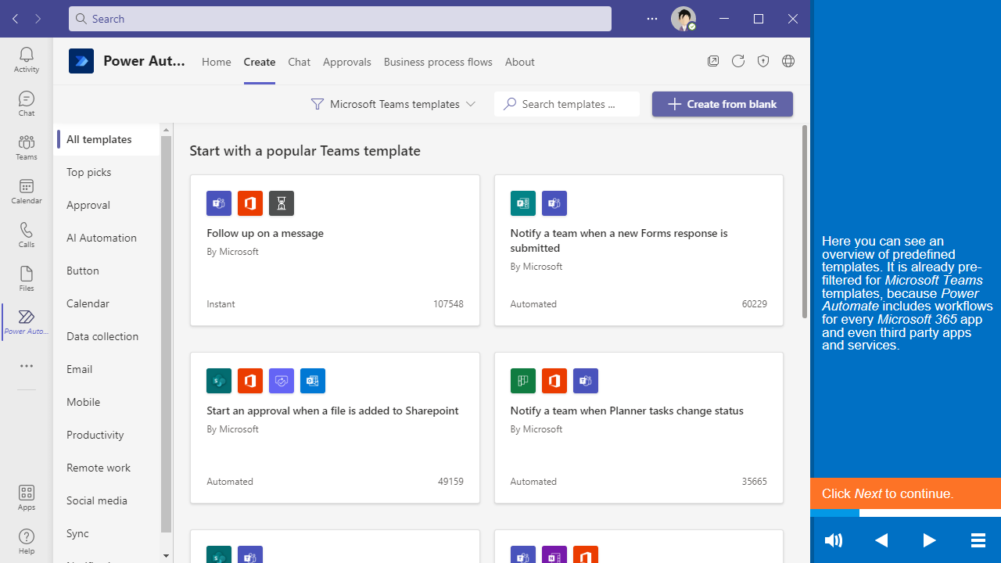Click Create from blank button
Image resolution: width=1001 pixels, height=563 pixels.
click(x=723, y=104)
